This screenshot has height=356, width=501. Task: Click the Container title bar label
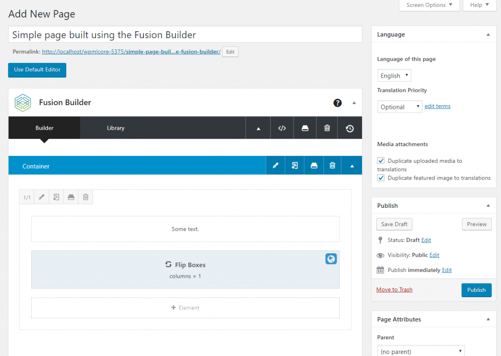36,166
